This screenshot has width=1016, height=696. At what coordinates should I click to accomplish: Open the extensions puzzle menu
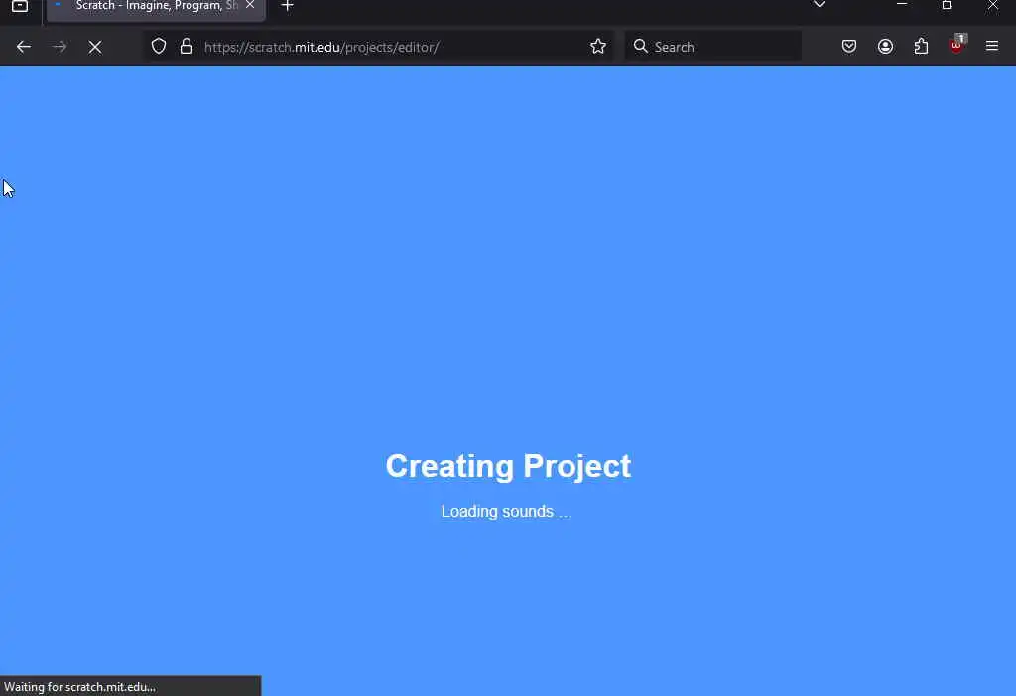(x=921, y=46)
